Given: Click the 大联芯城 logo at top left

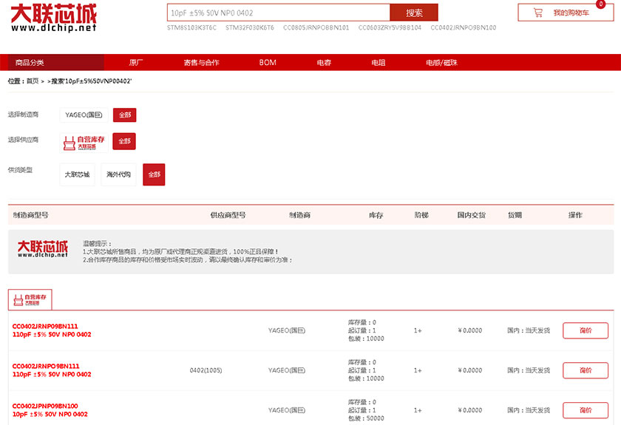Looking at the screenshot, I should pyautogui.click(x=54, y=18).
